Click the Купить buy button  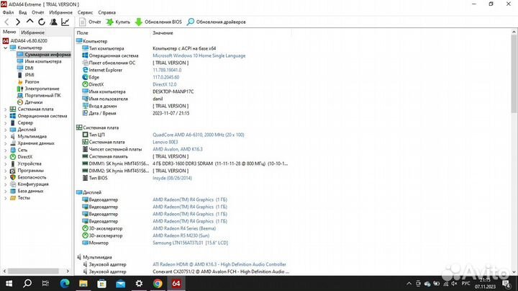[x=118, y=22]
